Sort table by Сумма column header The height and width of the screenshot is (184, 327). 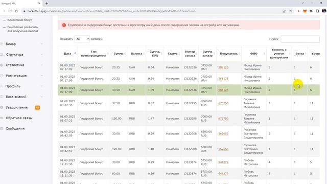click(x=119, y=54)
